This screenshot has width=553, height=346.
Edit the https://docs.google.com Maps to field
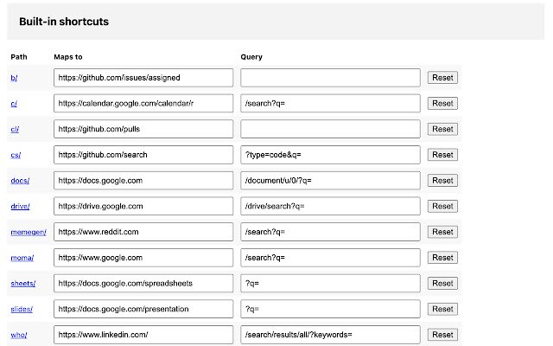tap(143, 181)
